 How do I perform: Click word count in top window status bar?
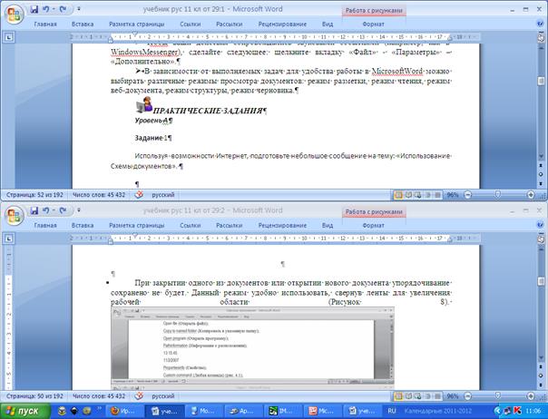[99, 195]
